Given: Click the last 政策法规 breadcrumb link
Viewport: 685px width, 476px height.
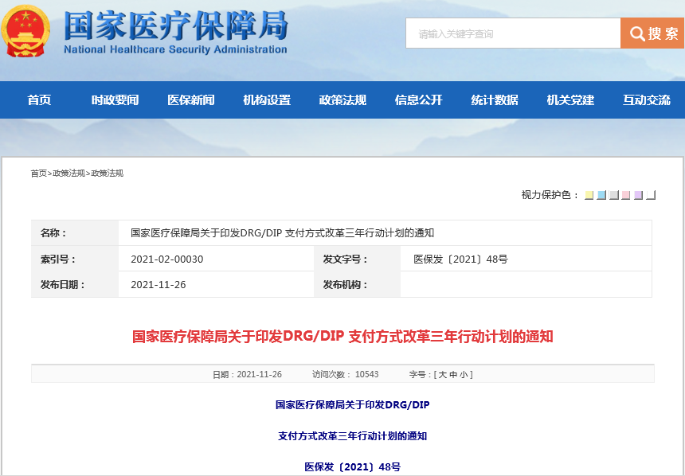Looking at the screenshot, I should click(x=108, y=174).
